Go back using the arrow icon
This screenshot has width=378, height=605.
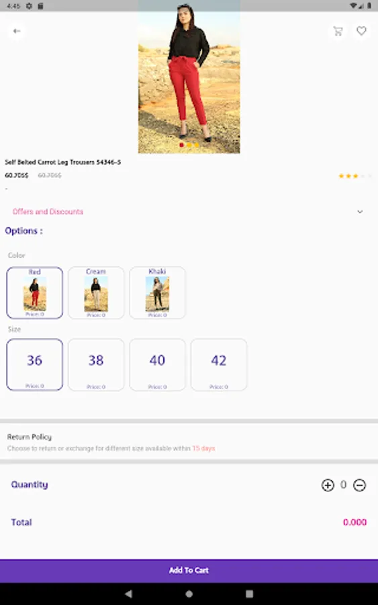click(17, 31)
